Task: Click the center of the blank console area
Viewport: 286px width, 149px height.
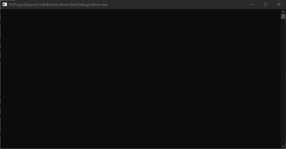Action: pyautogui.click(x=140, y=79)
